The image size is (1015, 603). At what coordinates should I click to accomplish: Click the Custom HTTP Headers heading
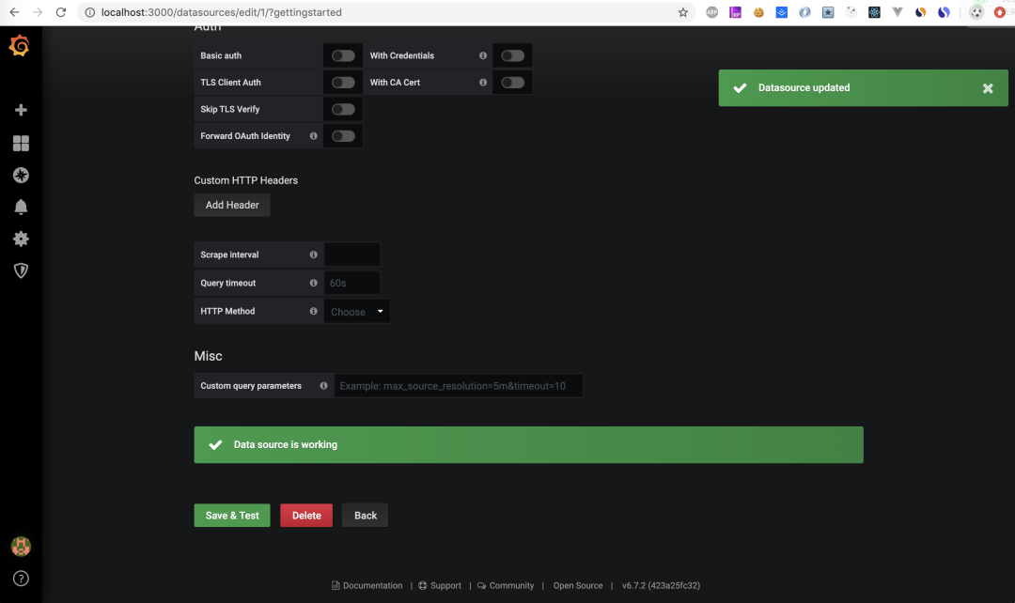click(246, 180)
